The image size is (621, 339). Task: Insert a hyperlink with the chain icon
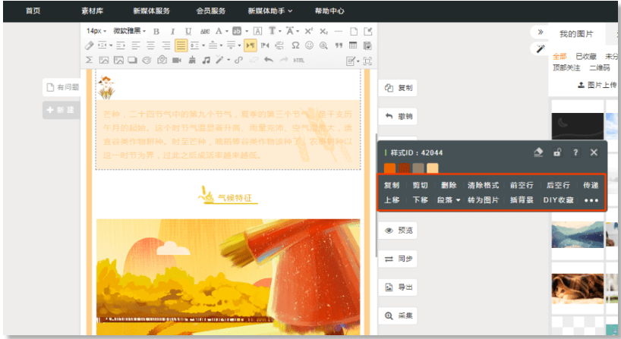point(238,60)
